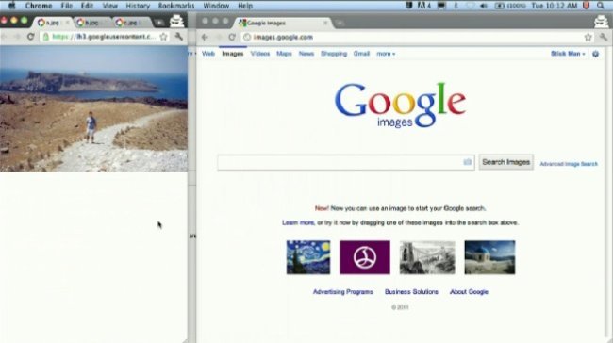613x343 pixels.
Task: Expand the more dropdown in Google navigation
Action: (x=386, y=54)
